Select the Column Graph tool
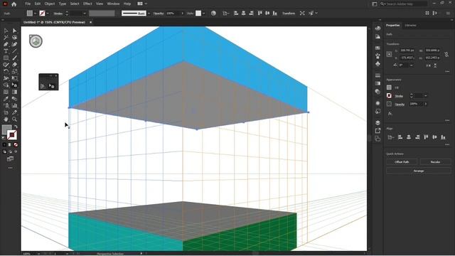The height and width of the screenshot is (256, 455). click(14, 105)
